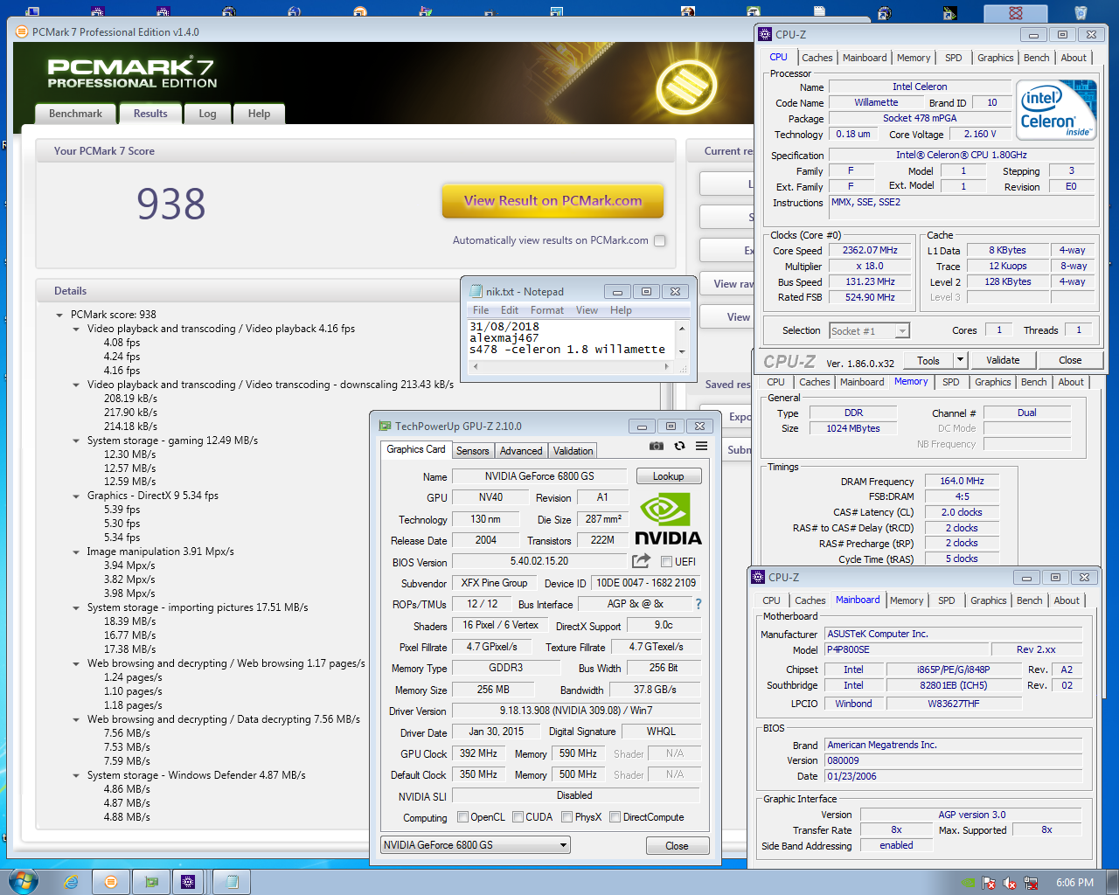The width and height of the screenshot is (1119, 895).
Task: Open the Validation tab in GPU-Z
Action: coord(573,451)
